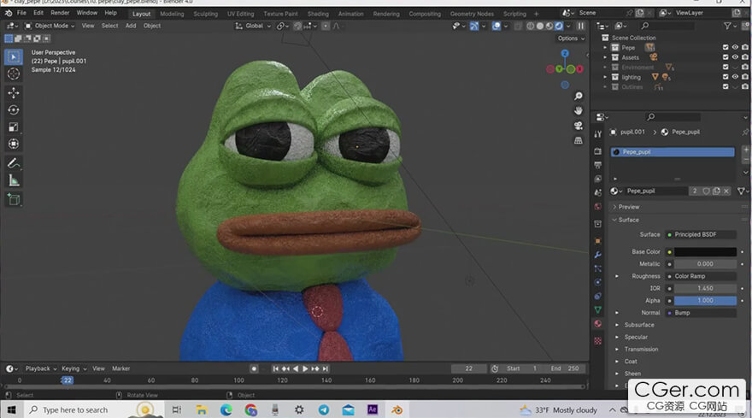This screenshot has width=752, height=418.
Task: Open the Material properties tab icon
Action: click(597, 323)
